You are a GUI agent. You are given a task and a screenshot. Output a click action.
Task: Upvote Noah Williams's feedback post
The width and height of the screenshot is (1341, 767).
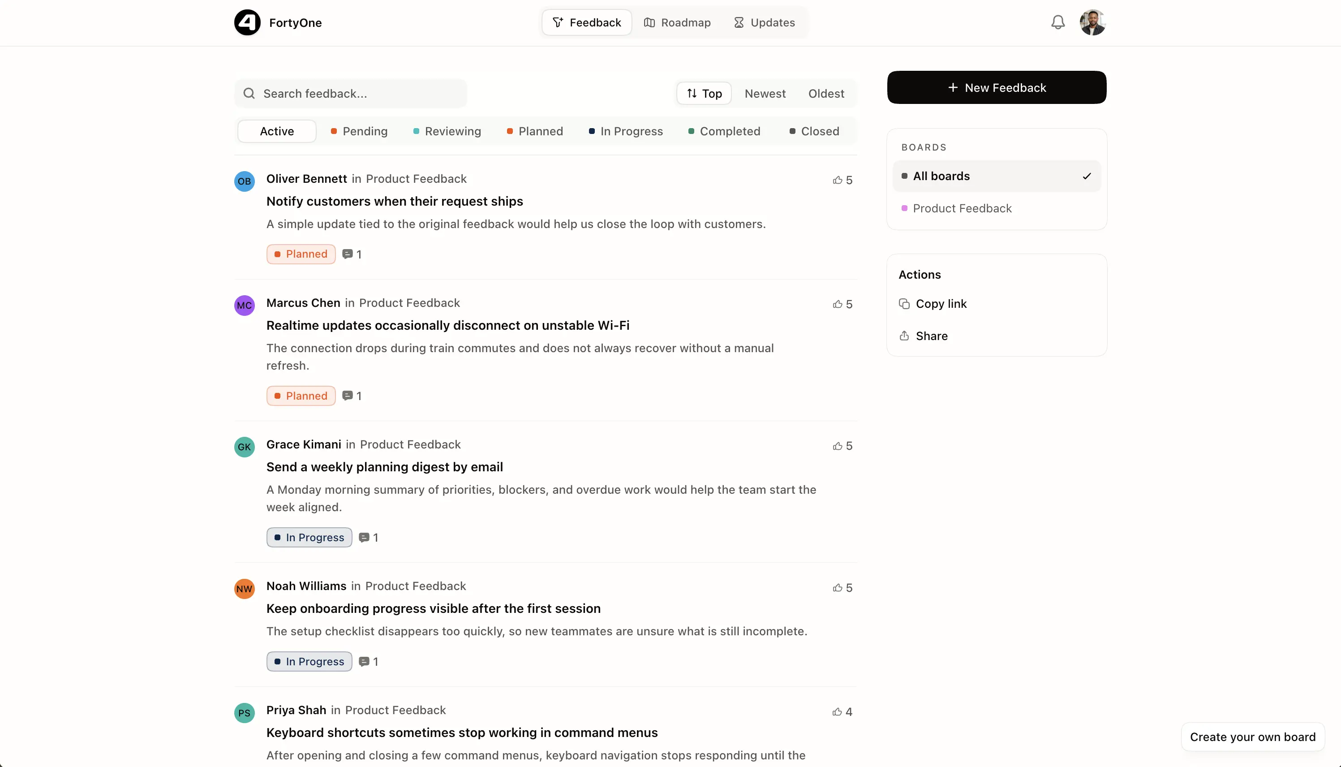coord(842,588)
